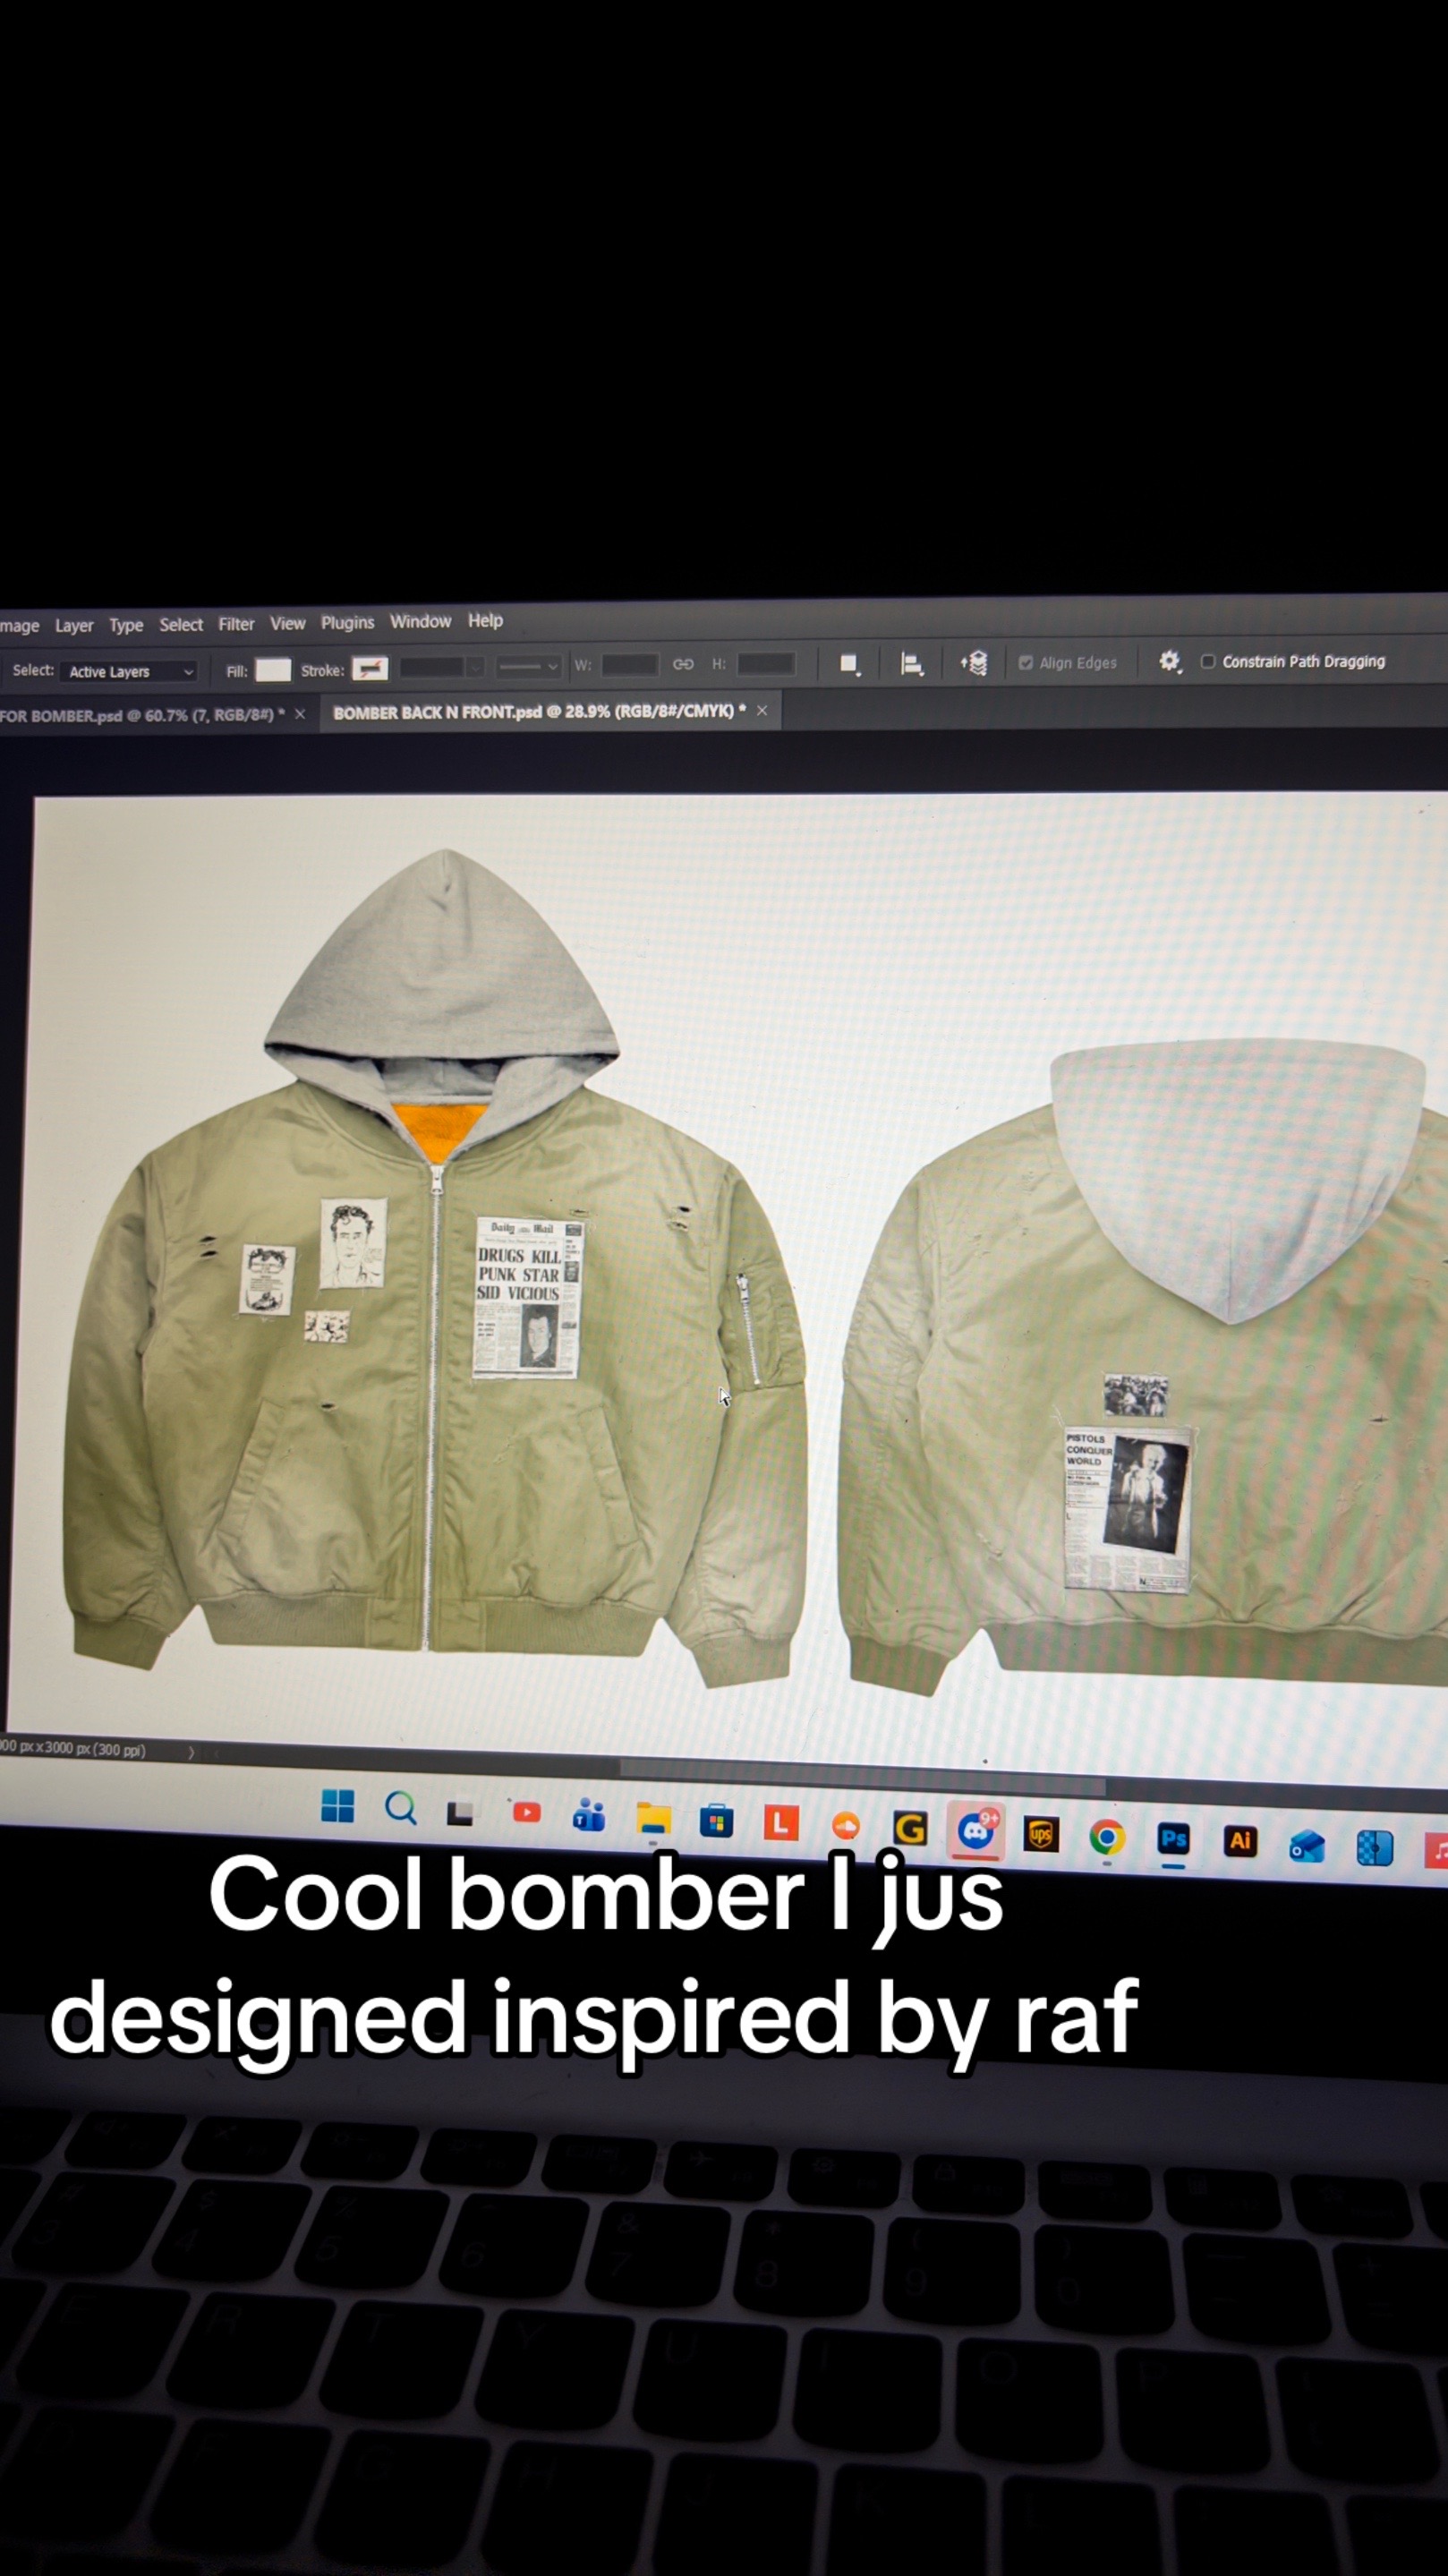Expand the Active Layers select dropdown
This screenshot has height=2576, width=1448.
tap(128, 672)
